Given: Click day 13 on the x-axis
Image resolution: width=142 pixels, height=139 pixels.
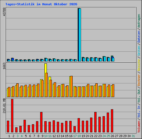Looking at the screenshot, I should pyautogui.click(x=58, y=136).
